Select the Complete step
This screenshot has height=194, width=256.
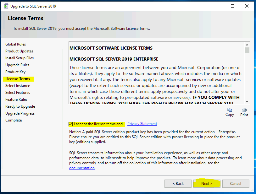[14, 120]
